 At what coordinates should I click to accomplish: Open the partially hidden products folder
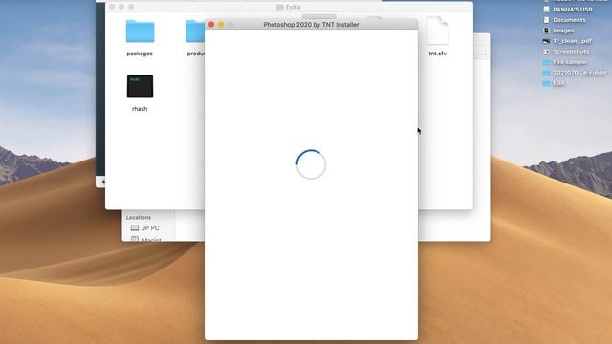(x=195, y=32)
